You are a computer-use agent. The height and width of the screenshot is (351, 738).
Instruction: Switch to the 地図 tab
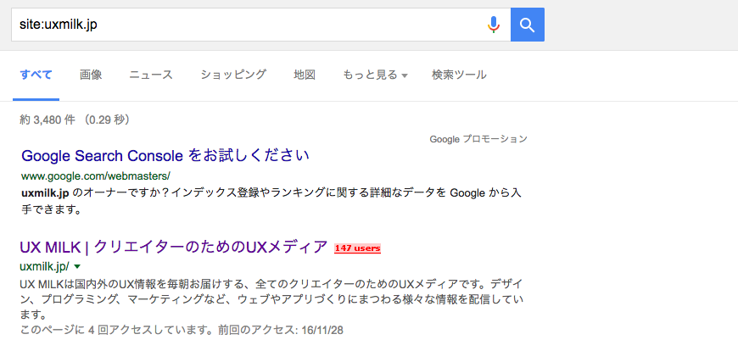(x=305, y=75)
